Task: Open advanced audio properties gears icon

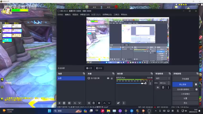Action: (118, 103)
